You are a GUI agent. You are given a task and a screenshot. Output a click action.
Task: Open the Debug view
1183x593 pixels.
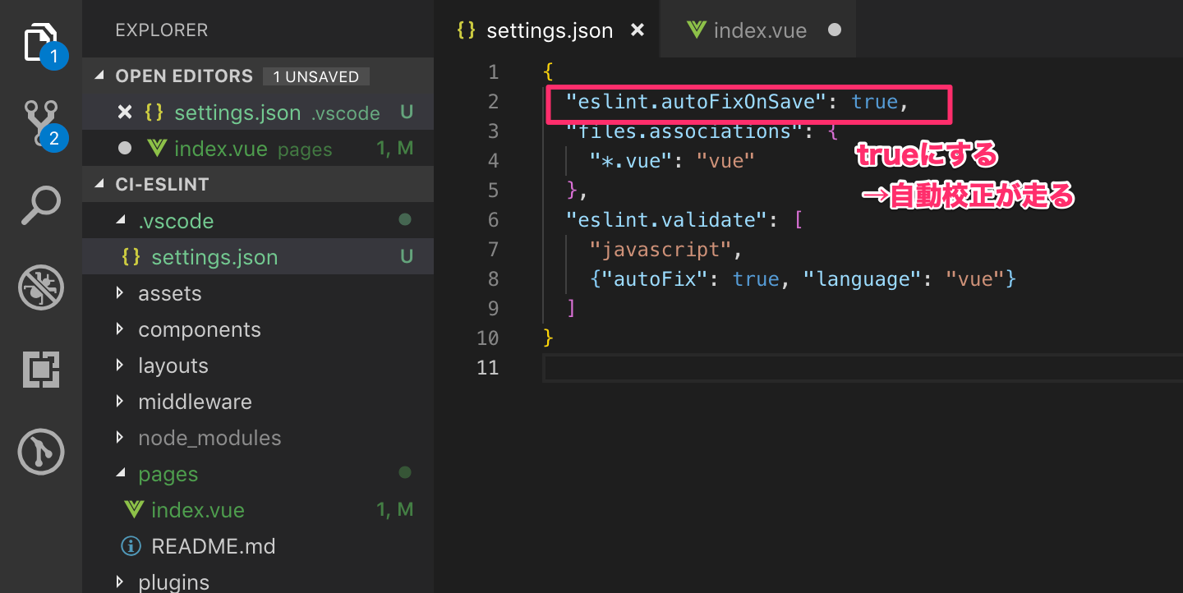pyautogui.click(x=41, y=287)
